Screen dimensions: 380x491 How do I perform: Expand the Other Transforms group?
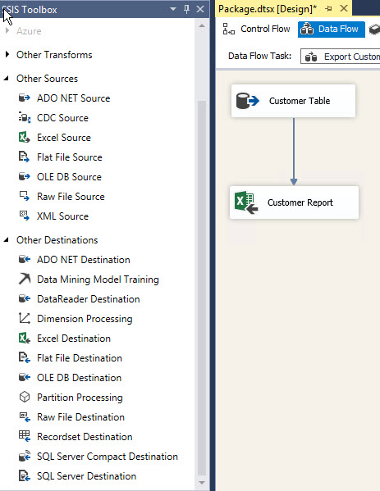click(x=7, y=54)
